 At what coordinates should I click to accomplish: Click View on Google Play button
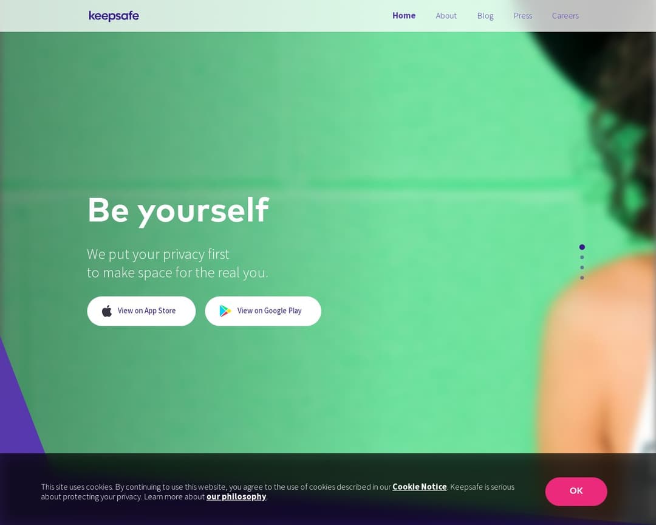click(x=263, y=311)
